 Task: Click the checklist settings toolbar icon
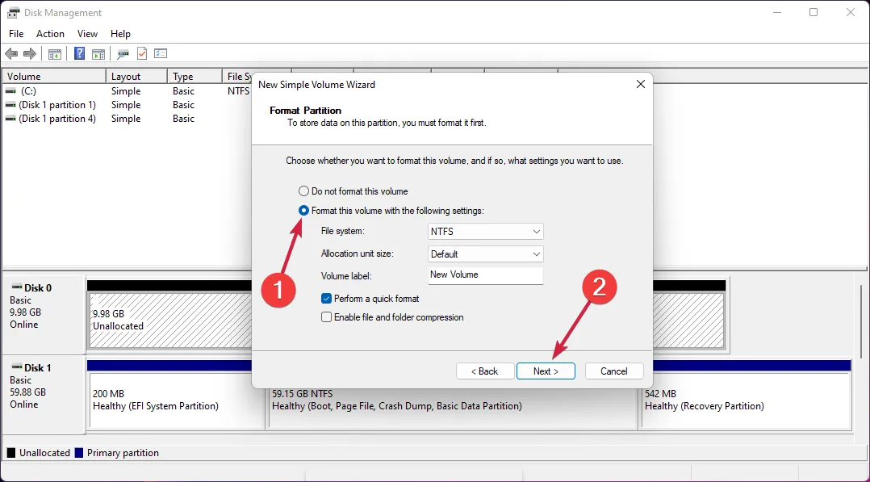tap(161, 54)
